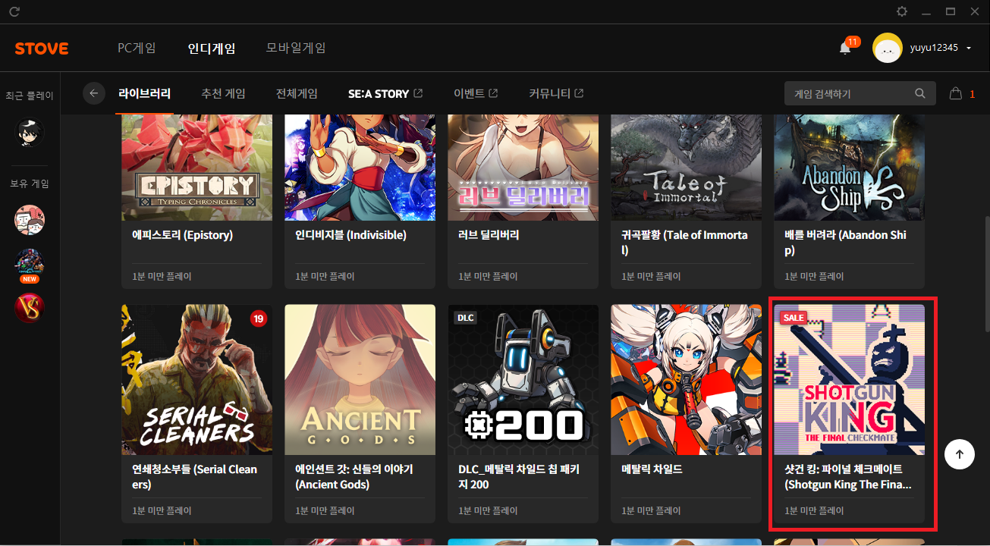Open the 커뮤니티 external link
990x546 pixels.
556,94
